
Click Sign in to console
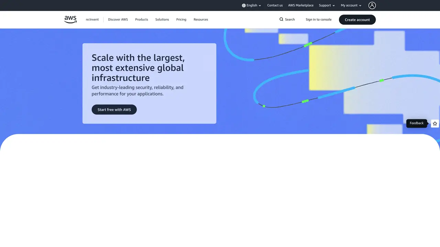pos(319,20)
